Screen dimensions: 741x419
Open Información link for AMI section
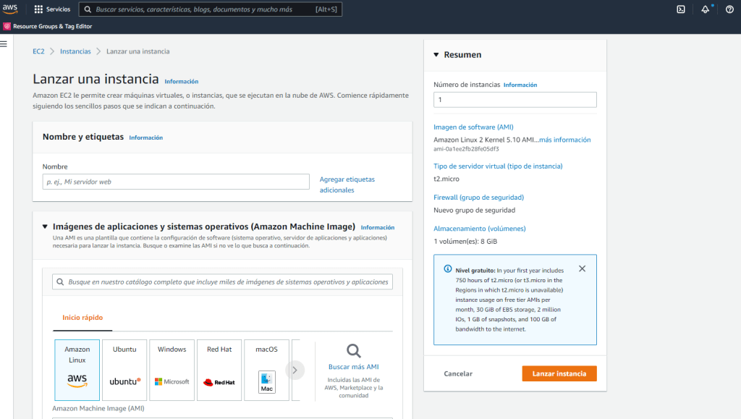[378, 227]
